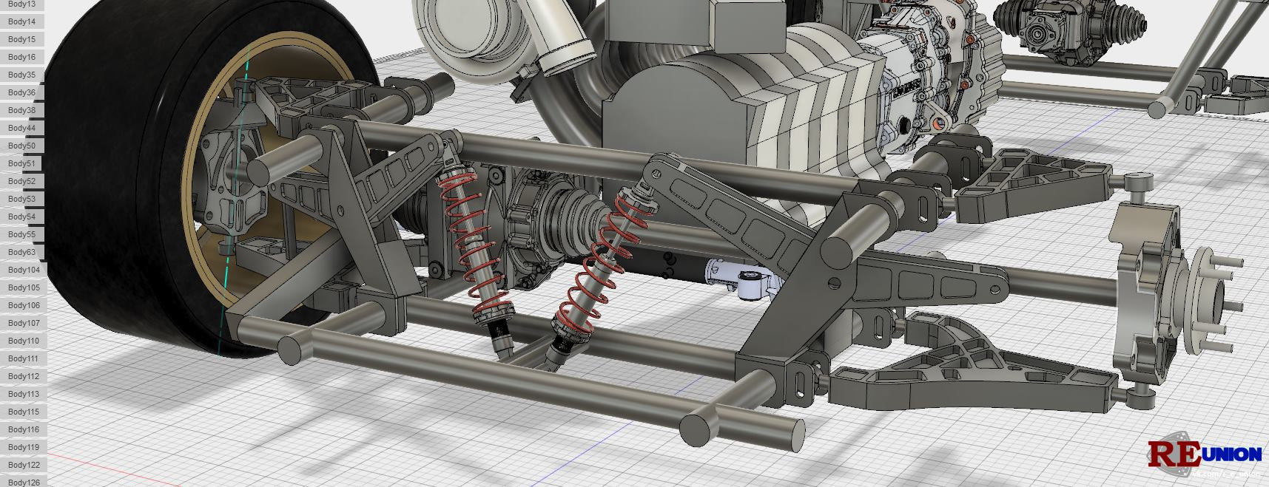Select Body15 in the browser list

(22, 39)
